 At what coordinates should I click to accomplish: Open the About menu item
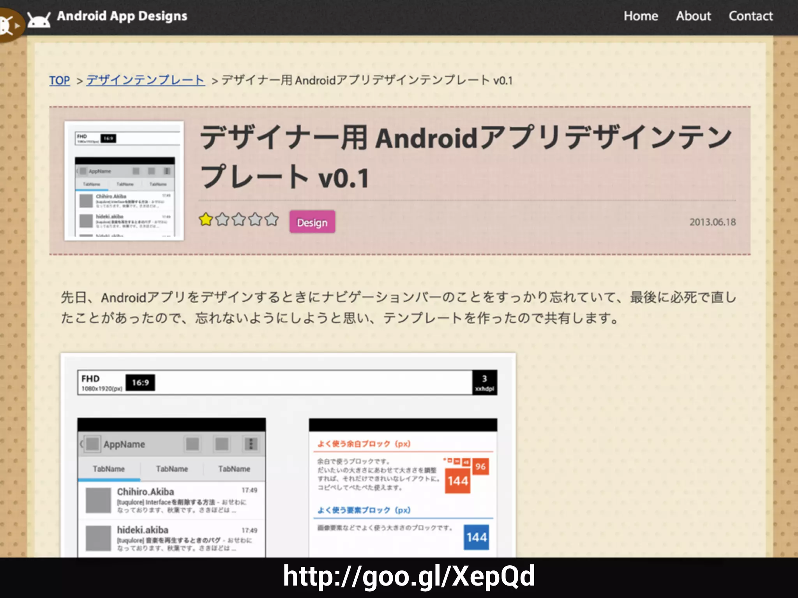693,16
